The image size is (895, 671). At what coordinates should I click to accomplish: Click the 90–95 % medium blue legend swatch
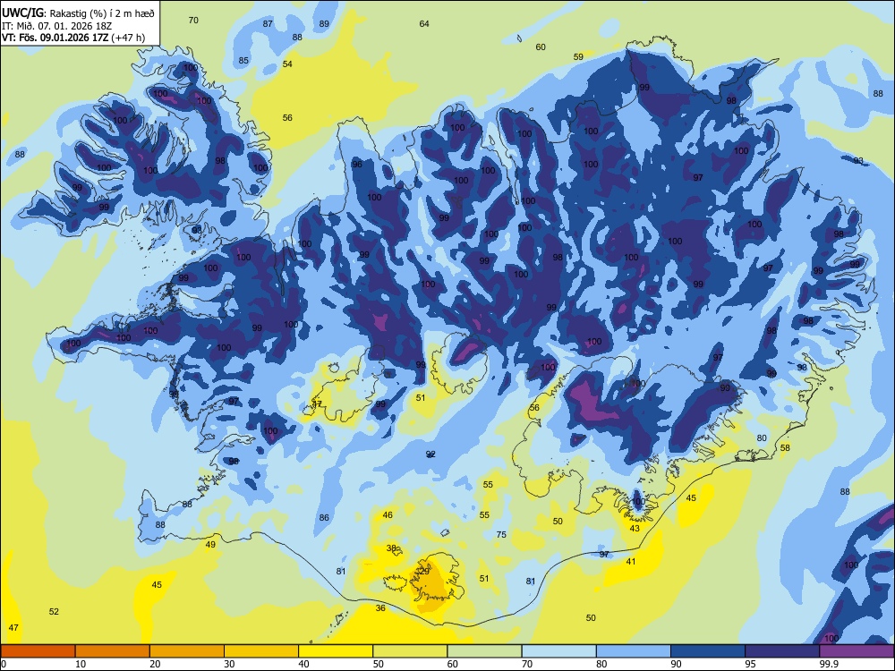tap(708, 651)
